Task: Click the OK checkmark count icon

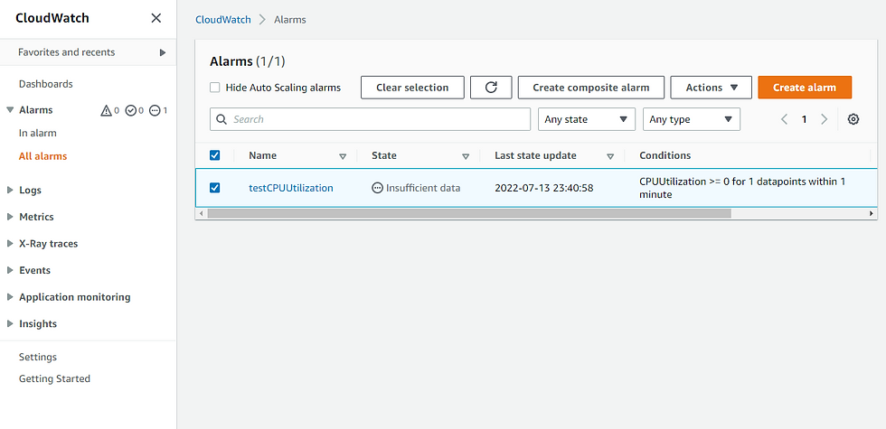Action: [131, 110]
